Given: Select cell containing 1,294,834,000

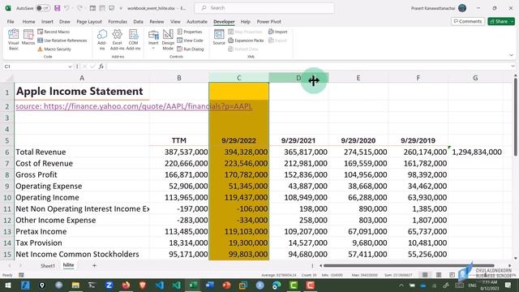Looking at the screenshot, I should (x=477, y=152).
